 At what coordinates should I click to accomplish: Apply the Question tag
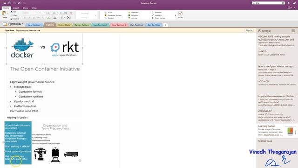156,13
